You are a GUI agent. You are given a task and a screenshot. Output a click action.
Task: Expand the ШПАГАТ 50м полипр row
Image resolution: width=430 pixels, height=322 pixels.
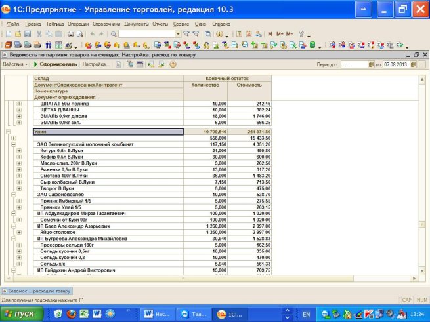click(x=19, y=104)
